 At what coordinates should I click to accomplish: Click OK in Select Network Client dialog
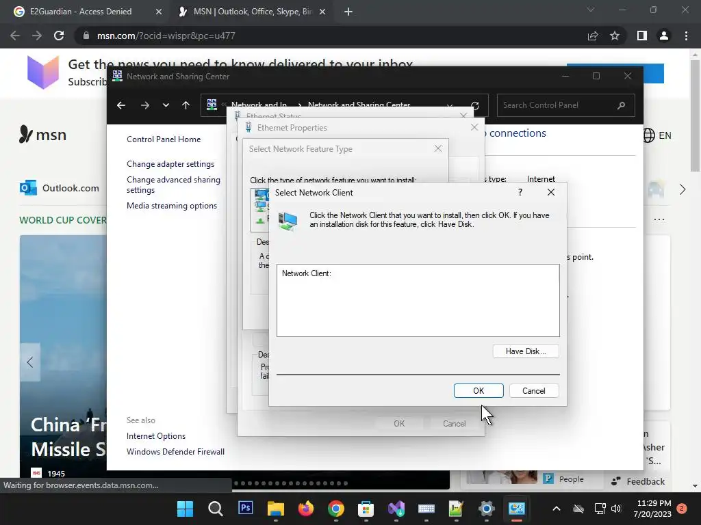[479, 390]
